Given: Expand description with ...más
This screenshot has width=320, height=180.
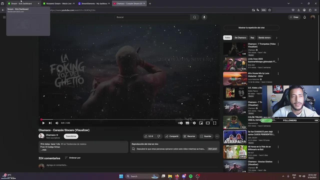Looking at the screenshot, I should 43,150.
